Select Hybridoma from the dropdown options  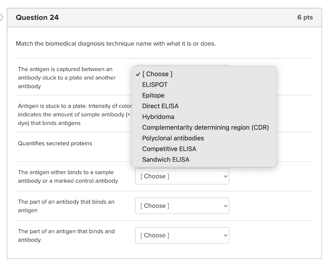click(158, 116)
